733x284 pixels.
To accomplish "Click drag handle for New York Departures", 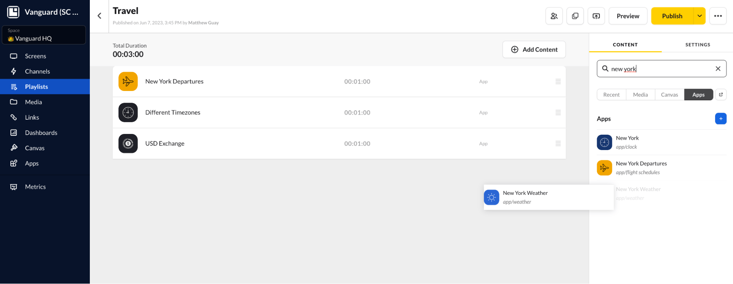I will tap(558, 81).
